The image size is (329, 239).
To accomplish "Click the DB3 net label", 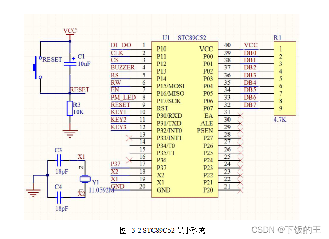I will 250,75.
